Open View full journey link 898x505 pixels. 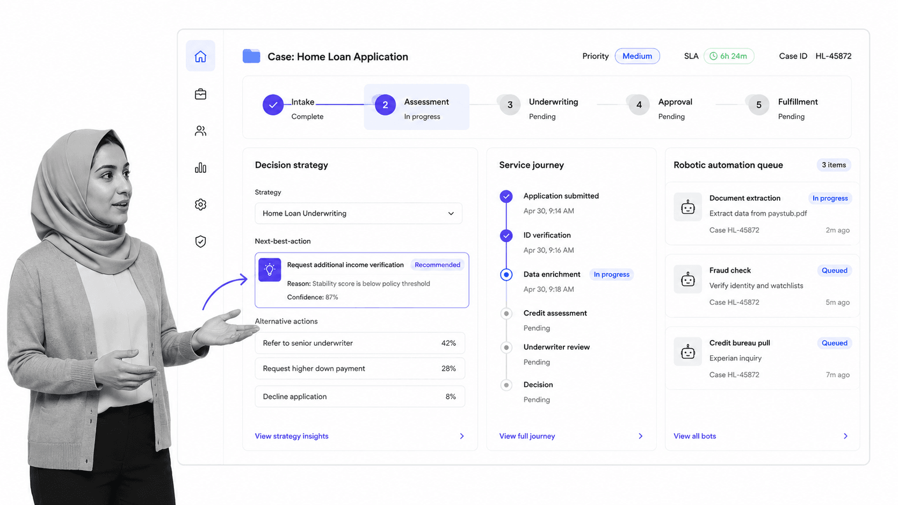click(527, 436)
